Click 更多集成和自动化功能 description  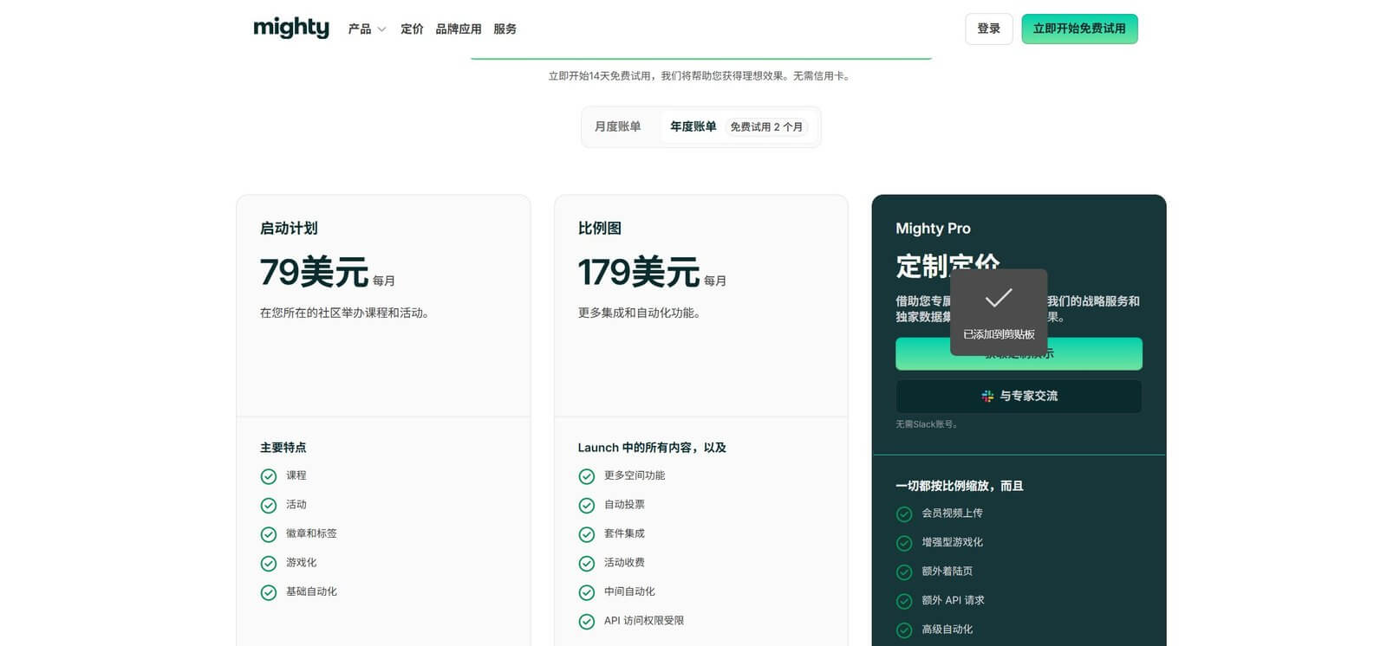coord(639,313)
